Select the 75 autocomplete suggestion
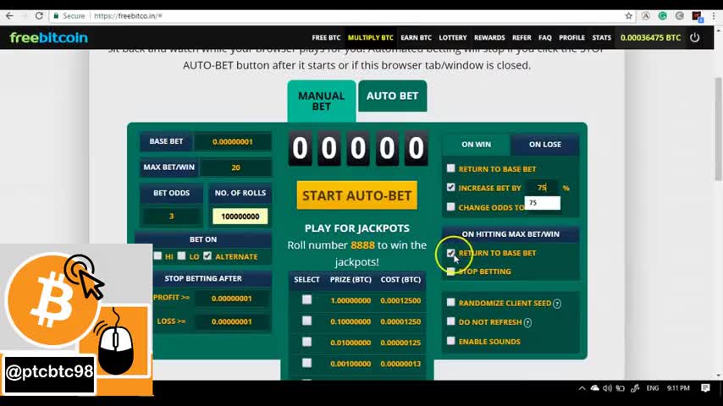This screenshot has height=406, width=723. pyautogui.click(x=542, y=203)
